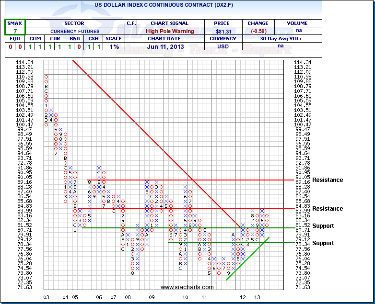Click the Support label beside 78.34
The image size is (375, 304).
323,243
